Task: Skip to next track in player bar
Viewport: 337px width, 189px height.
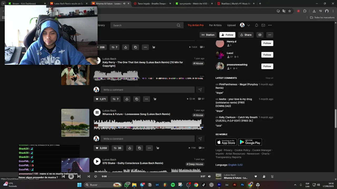Action: pyautogui.click(x=79, y=176)
